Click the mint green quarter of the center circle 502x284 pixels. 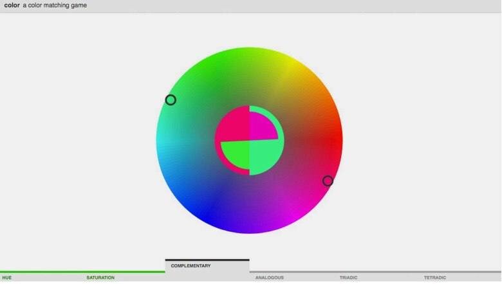click(266, 157)
